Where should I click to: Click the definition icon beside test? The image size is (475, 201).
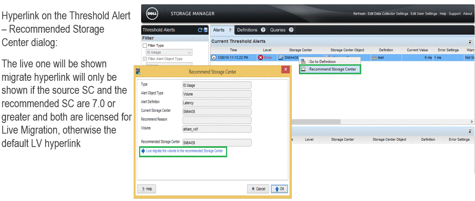pyautogui.click(x=374, y=58)
